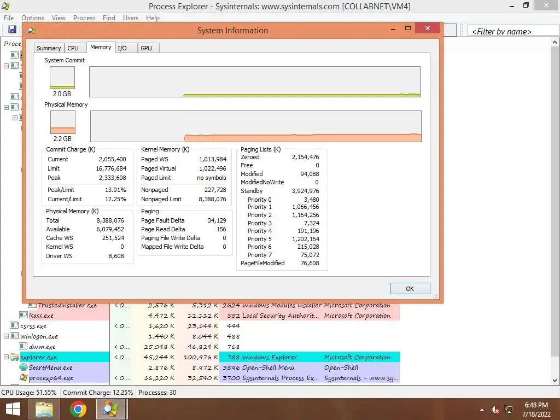The width and height of the screenshot is (560, 420).
Task: Click the Filter by name field
Action: point(513,31)
